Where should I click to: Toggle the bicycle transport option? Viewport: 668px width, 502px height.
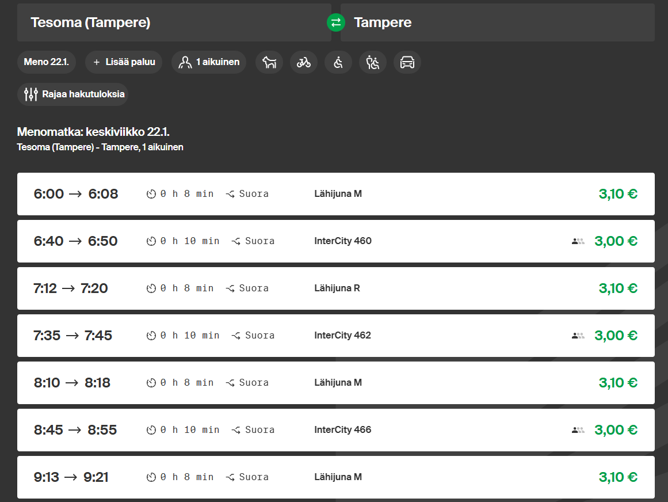[304, 62]
